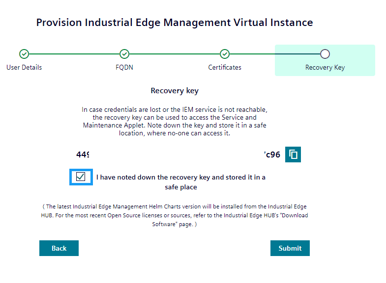Click the recovery key ending in c96
This screenshot has height=283, width=386.
point(272,155)
